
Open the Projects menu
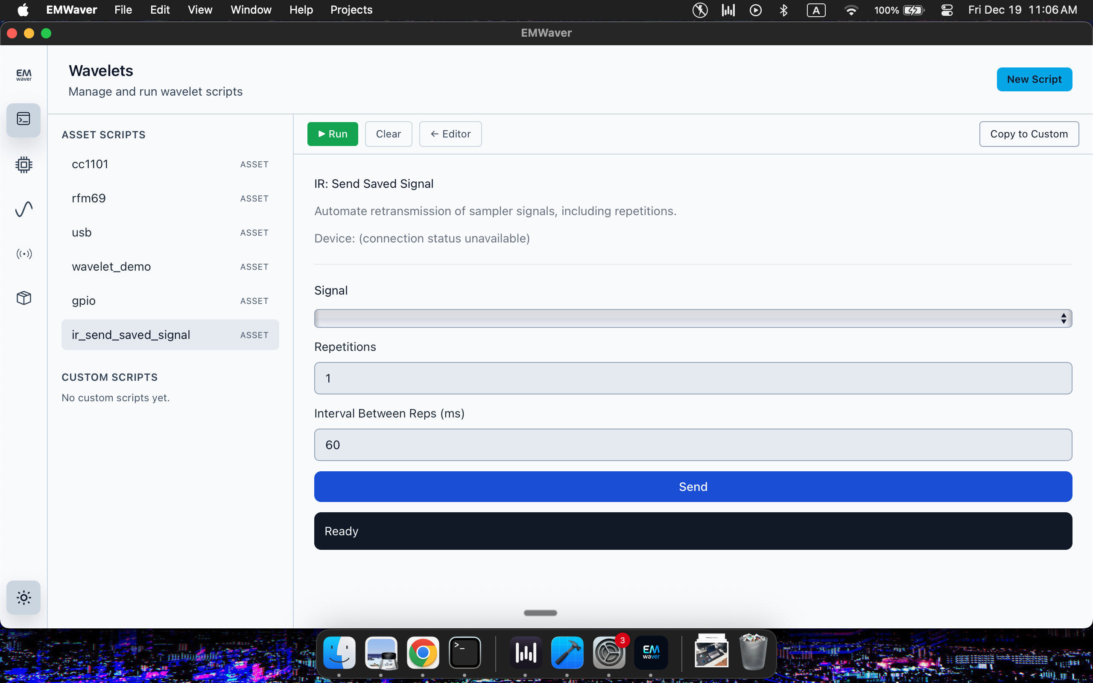click(351, 10)
